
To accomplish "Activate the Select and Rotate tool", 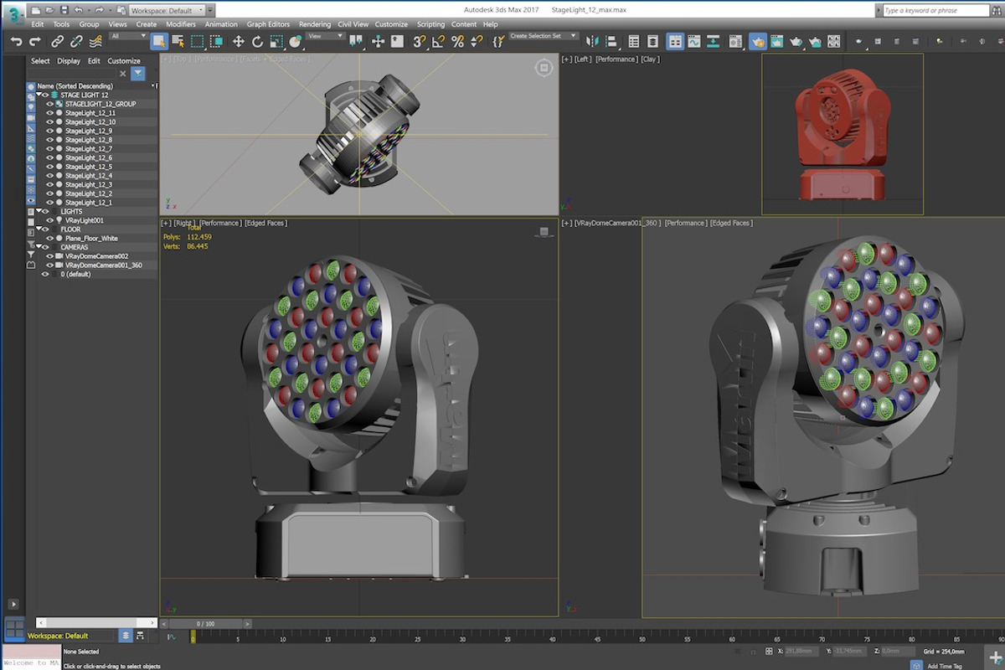I will pyautogui.click(x=257, y=41).
